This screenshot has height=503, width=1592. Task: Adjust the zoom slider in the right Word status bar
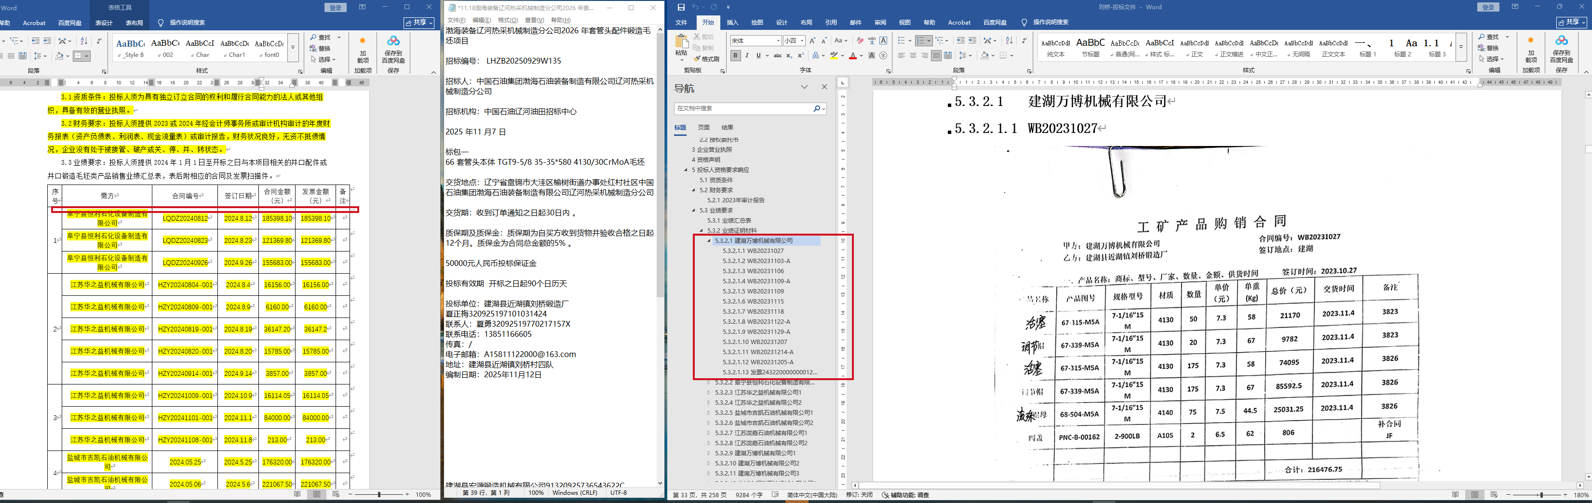click(1541, 495)
